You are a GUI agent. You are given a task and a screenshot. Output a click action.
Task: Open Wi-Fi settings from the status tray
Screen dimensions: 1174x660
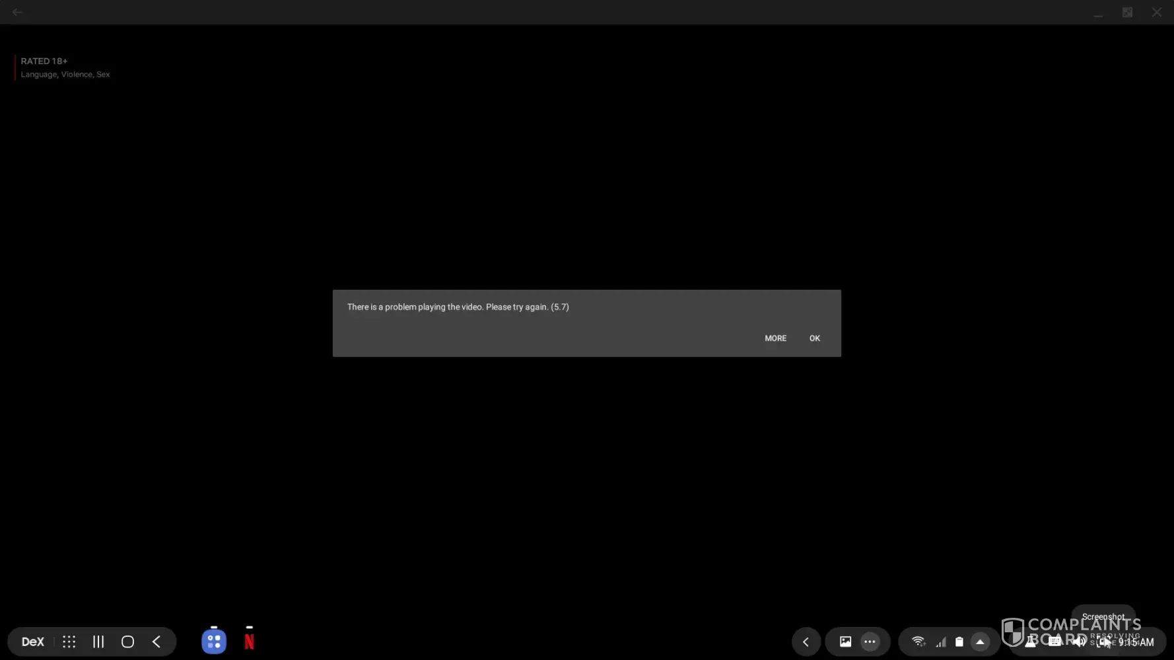(x=918, y=642)
